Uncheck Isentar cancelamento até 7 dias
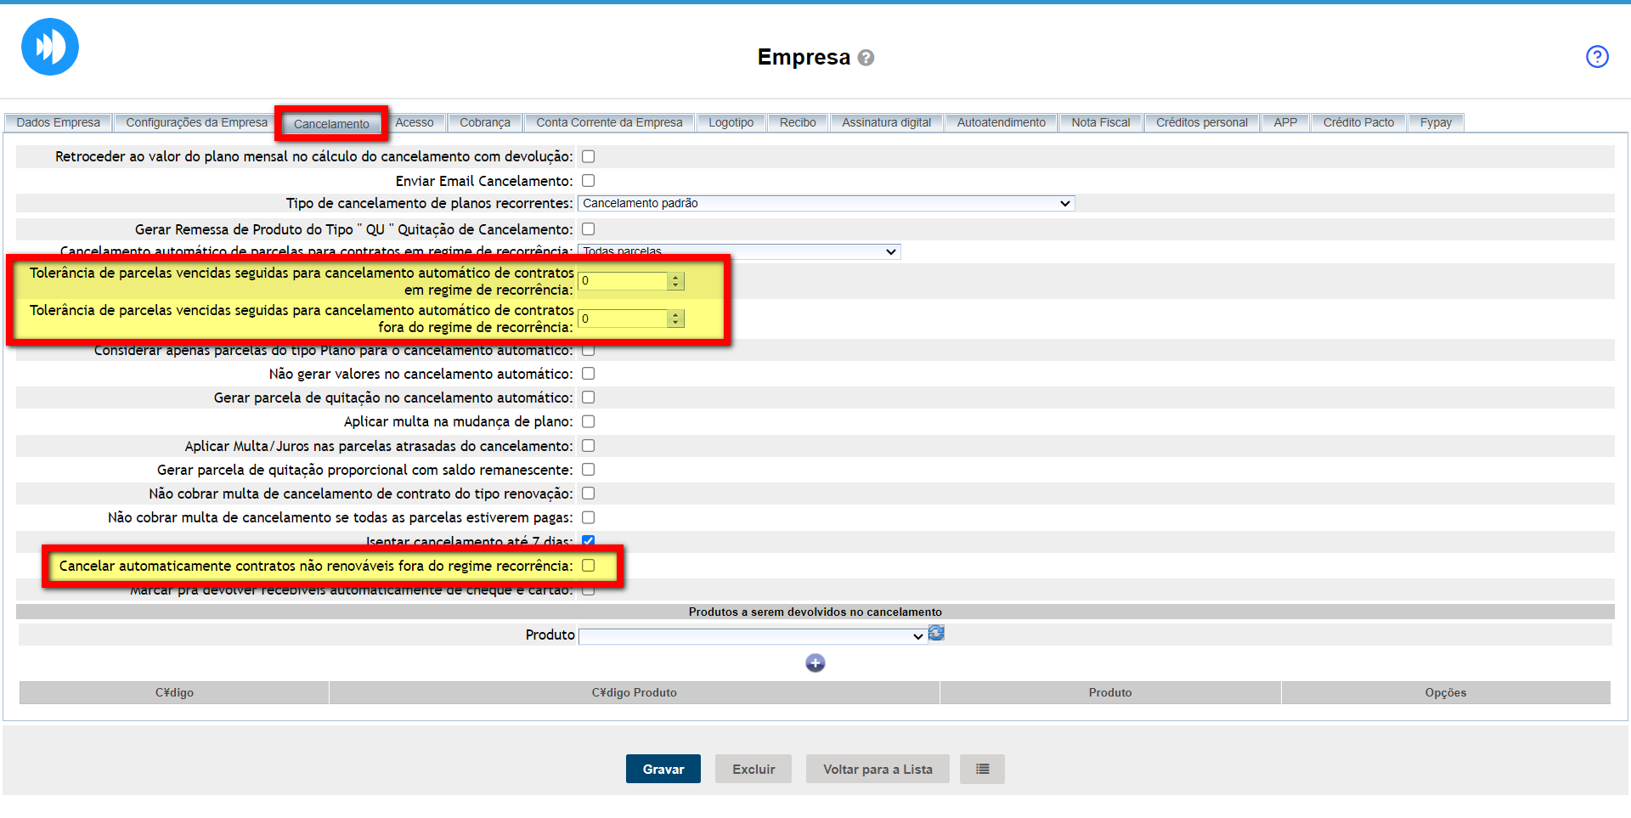The height and width of the screenshot is (818, 1631). [588, 541]
